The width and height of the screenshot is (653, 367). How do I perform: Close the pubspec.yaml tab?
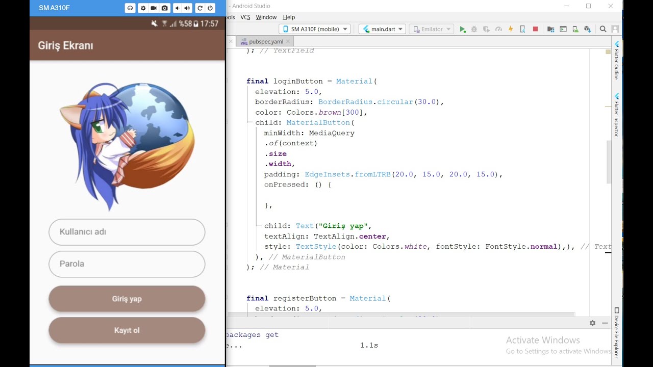pyautogui.click(x=288, y=42)
